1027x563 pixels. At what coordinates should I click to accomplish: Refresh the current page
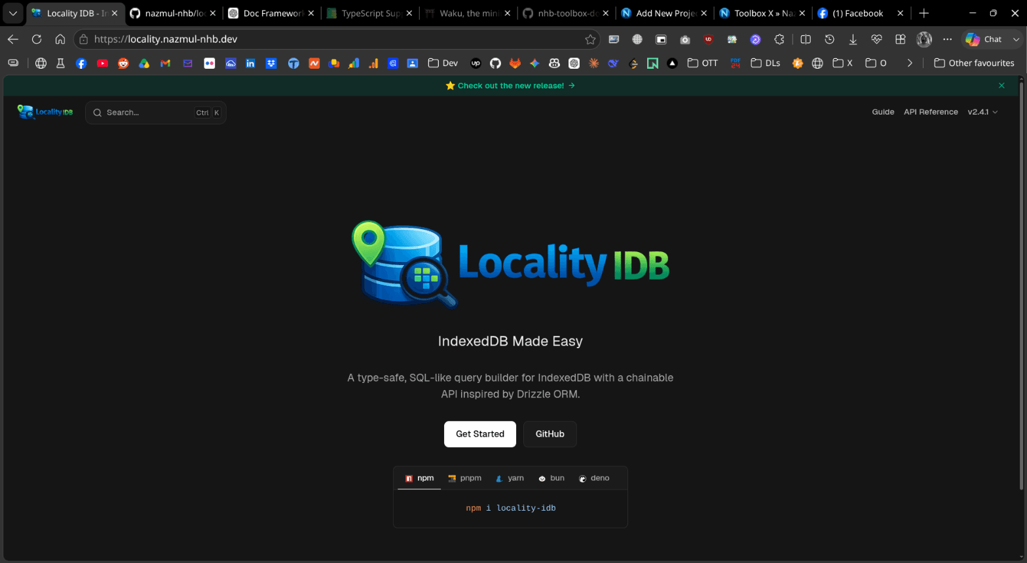(37, 39)
